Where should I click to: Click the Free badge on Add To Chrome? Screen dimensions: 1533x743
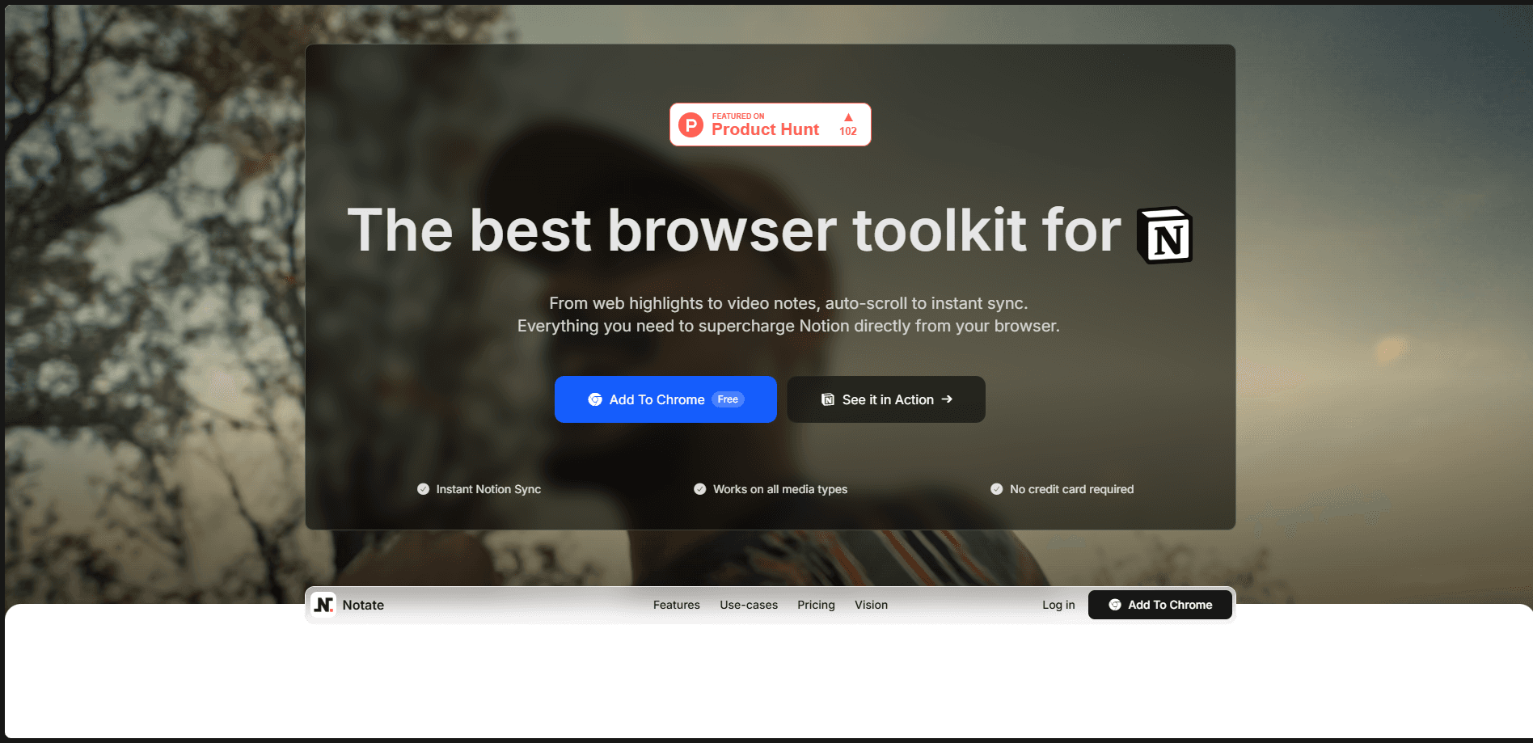pyautogui.click(x=728, y=399)
